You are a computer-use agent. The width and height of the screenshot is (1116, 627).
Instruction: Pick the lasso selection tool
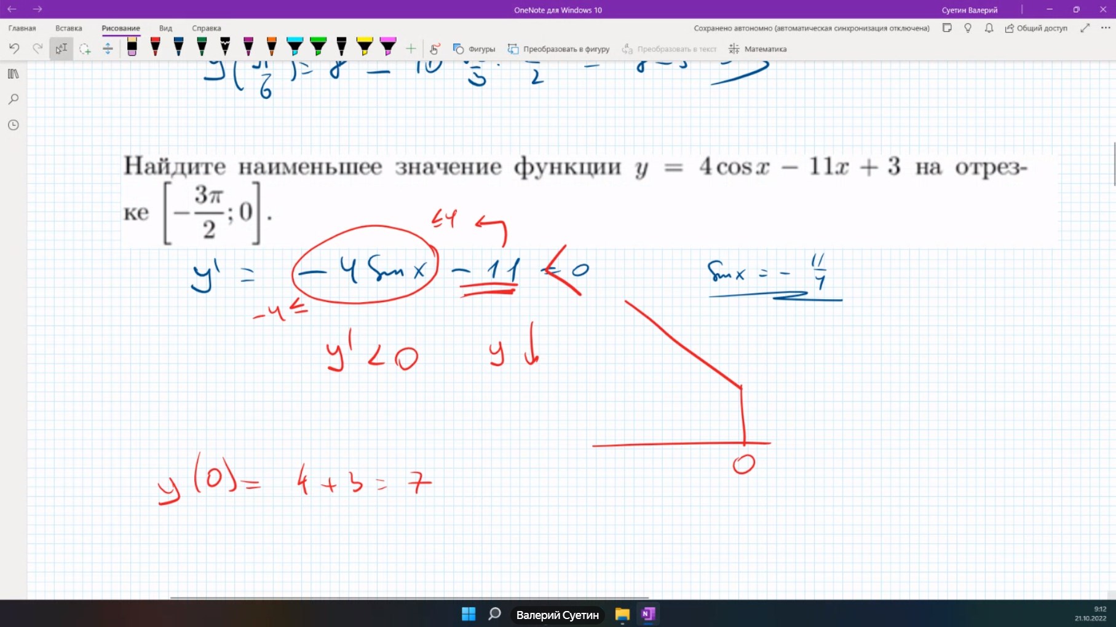pyautogui.click(x=85, y=49)
